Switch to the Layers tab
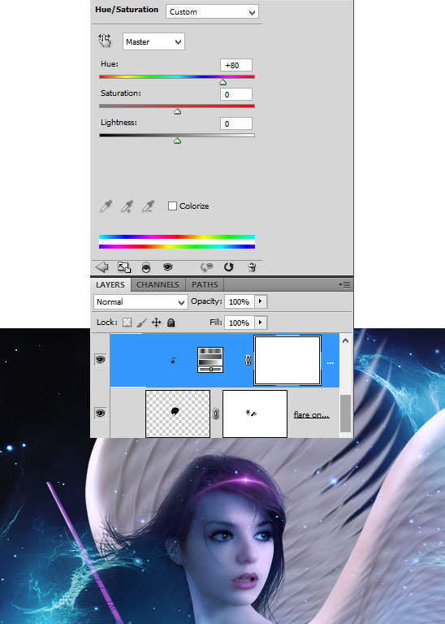 pos(110,285)
